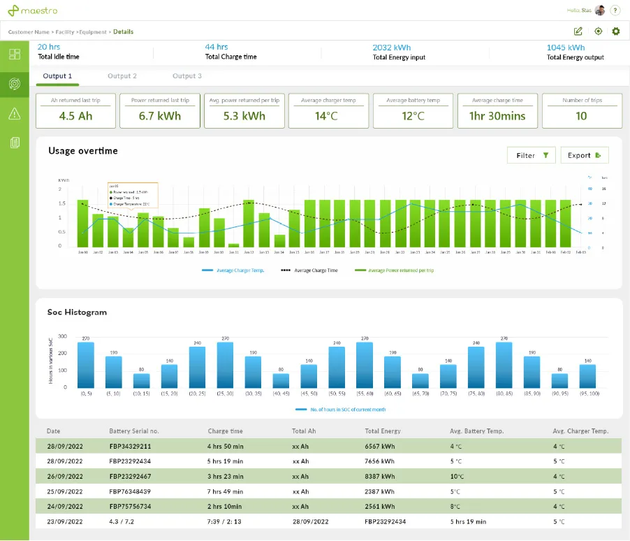Click Facility in the breadcrumb

click(x=65, y=32)
